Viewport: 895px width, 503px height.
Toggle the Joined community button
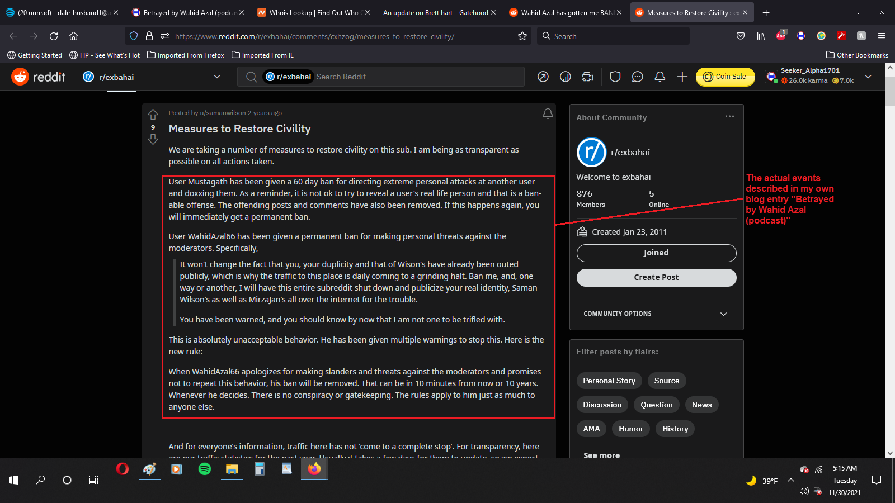pyautogui.click(x=656, y=253)
